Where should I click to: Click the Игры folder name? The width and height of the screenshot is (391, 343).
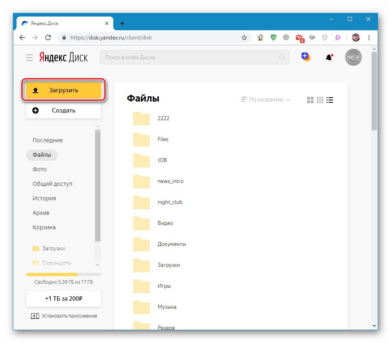[164, 286]
